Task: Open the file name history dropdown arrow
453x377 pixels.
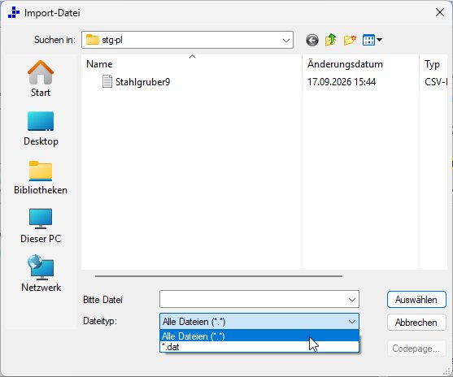Action: click(x=352, y=299)
